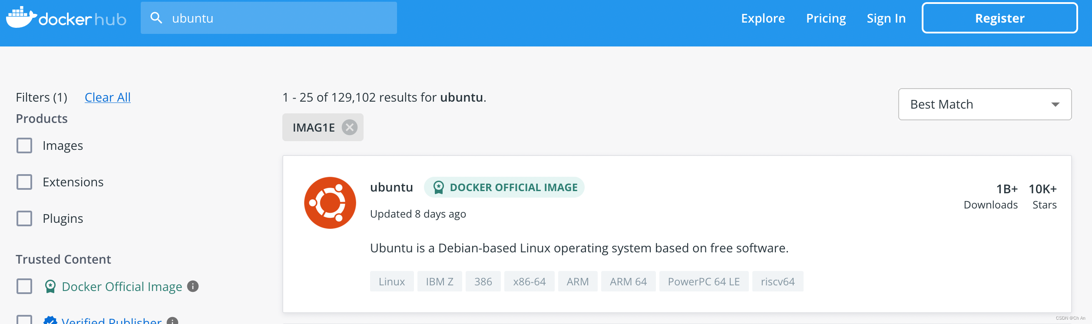
Task: Click the 1B+ Downloads count
Action: click(x=991, y=196)
